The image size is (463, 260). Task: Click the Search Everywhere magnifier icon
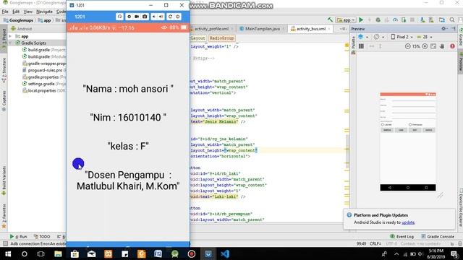(x=452, y=20)
